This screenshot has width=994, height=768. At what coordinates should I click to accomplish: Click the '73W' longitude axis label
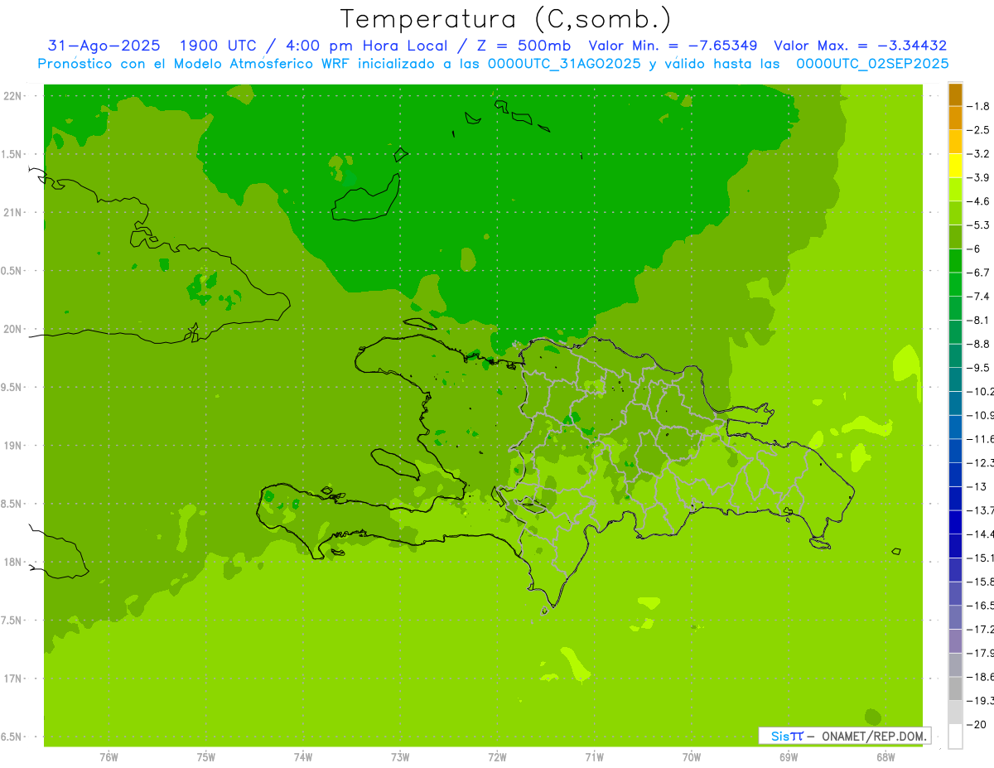(400, 757)
